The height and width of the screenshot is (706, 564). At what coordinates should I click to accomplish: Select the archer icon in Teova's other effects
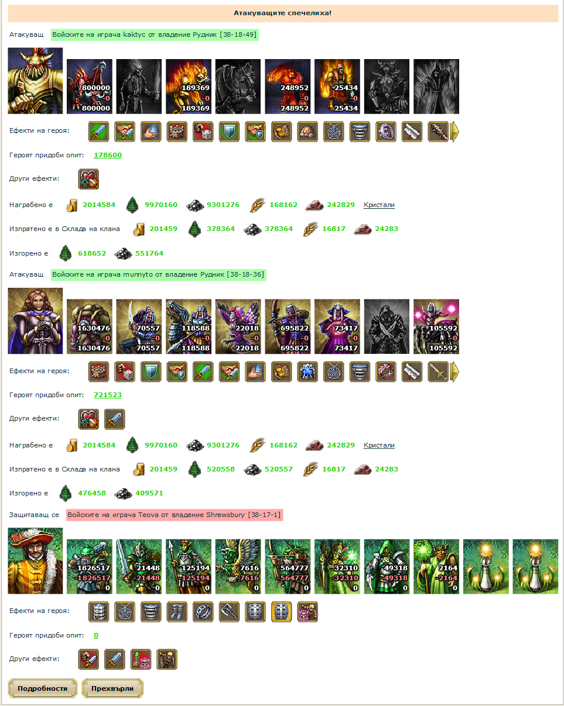166,659
